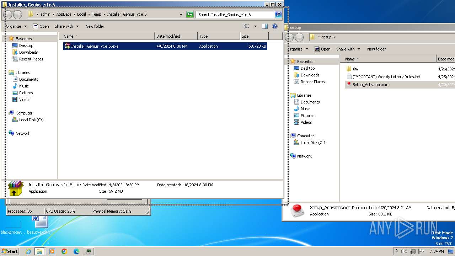Viewport: 455px width, 256px height.
Task: Open Local Disk (C:) in Installer_Genius sidebar
Action: click(31, 120)
